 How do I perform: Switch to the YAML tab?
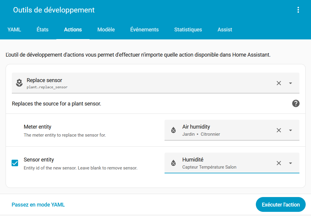point(14,30)
